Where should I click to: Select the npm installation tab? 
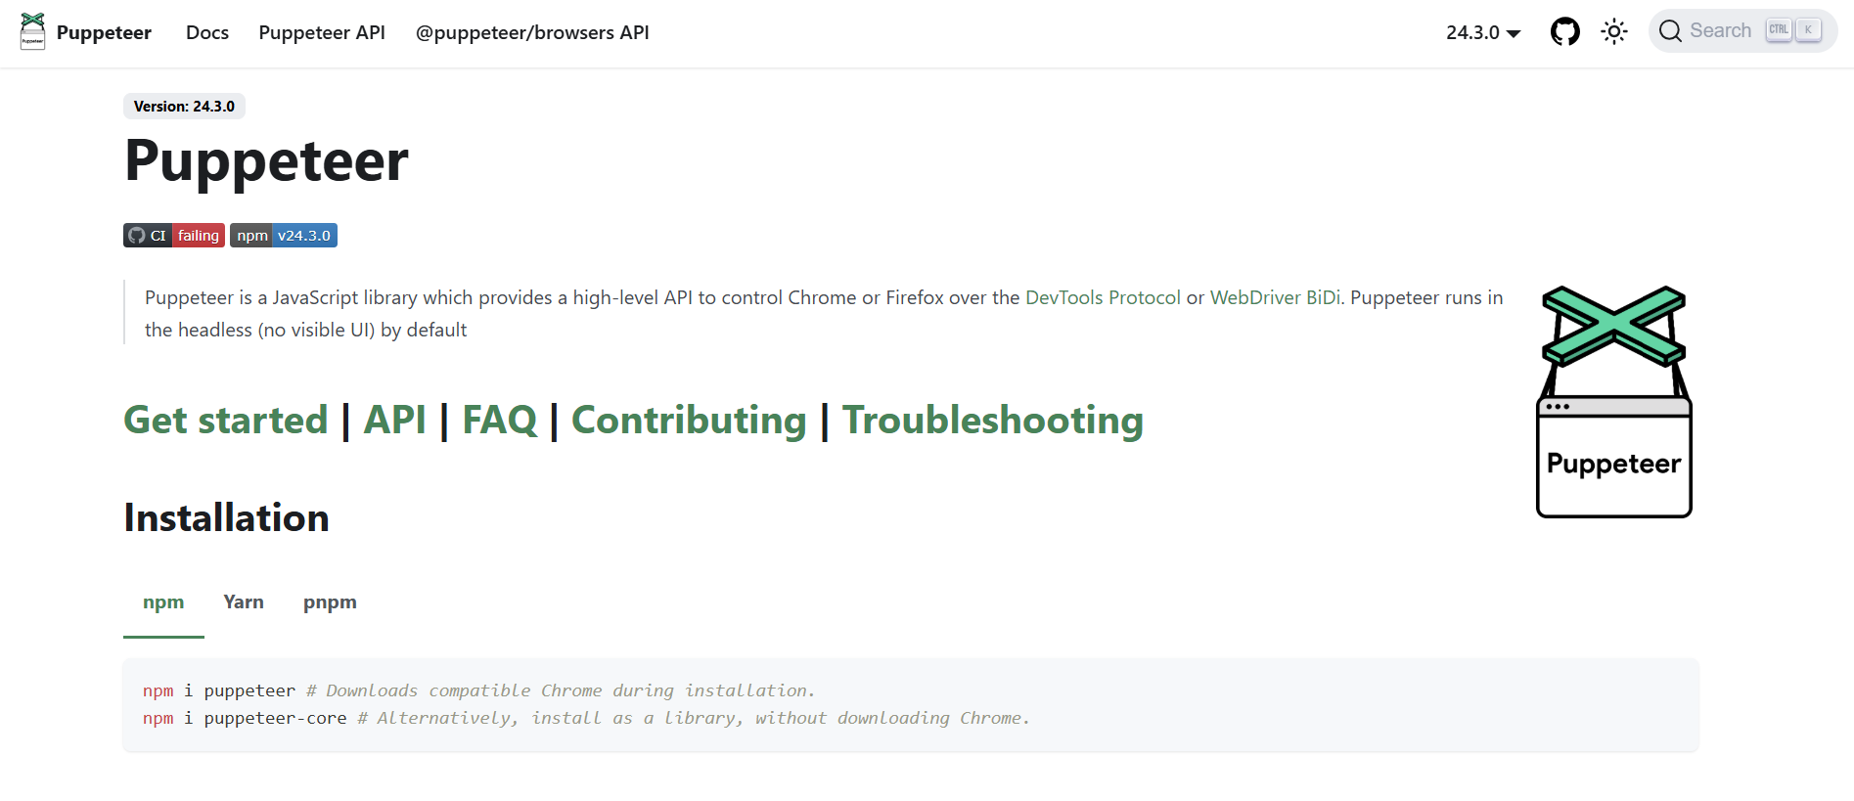[x=163, y=602]
